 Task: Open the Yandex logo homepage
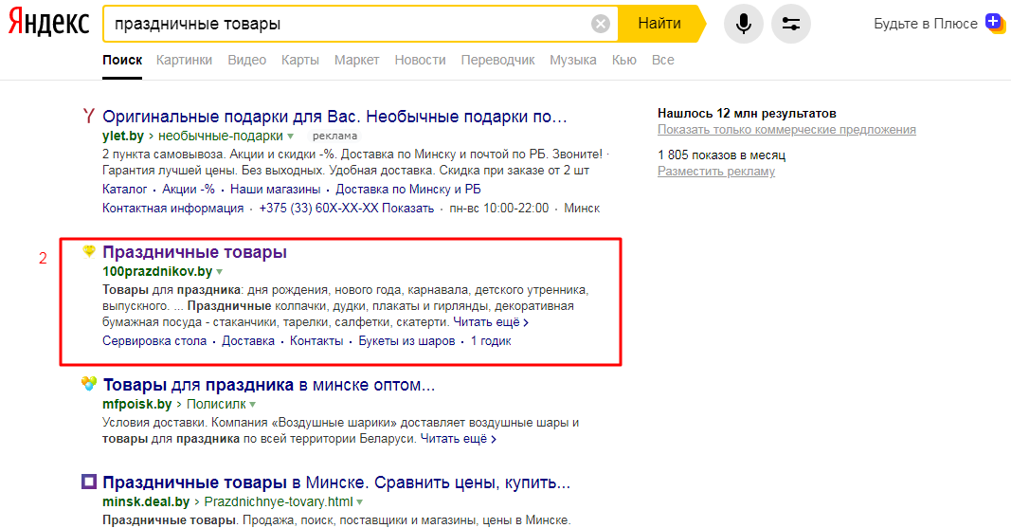click(x=49, y=23)
